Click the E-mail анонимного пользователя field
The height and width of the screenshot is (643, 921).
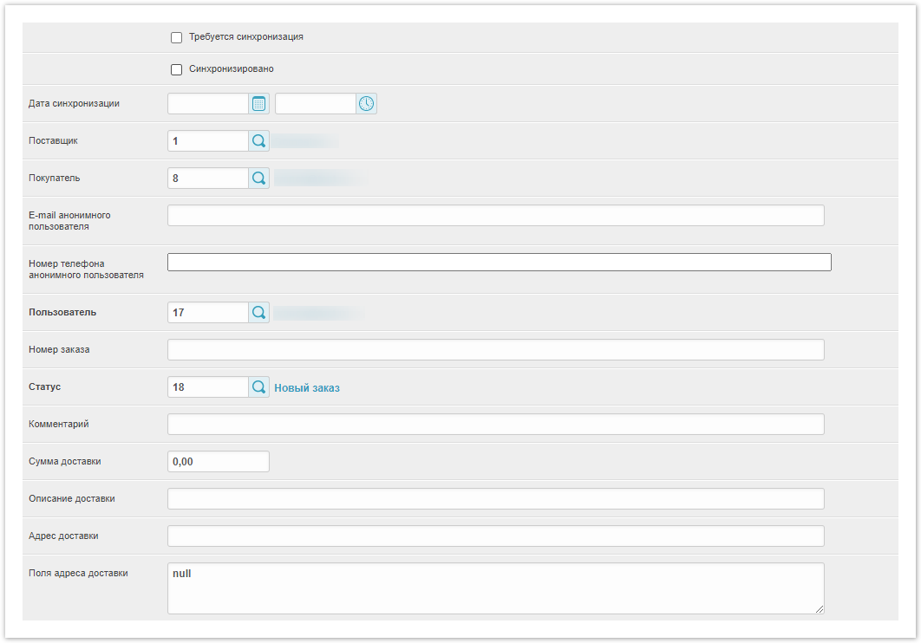click(495, 216)
